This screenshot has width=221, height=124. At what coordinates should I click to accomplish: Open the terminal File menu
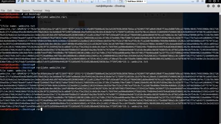pos(3,11)
